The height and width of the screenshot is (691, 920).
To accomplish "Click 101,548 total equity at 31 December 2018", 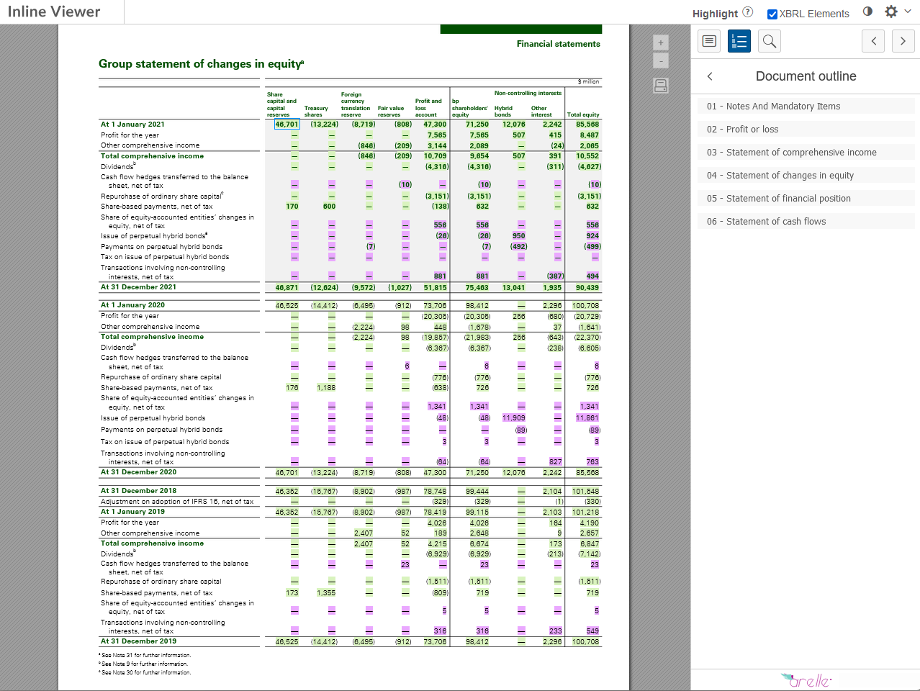I will coord(586,492).
